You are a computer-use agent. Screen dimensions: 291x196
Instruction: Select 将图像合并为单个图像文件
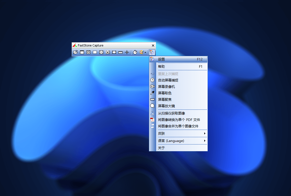178,126
